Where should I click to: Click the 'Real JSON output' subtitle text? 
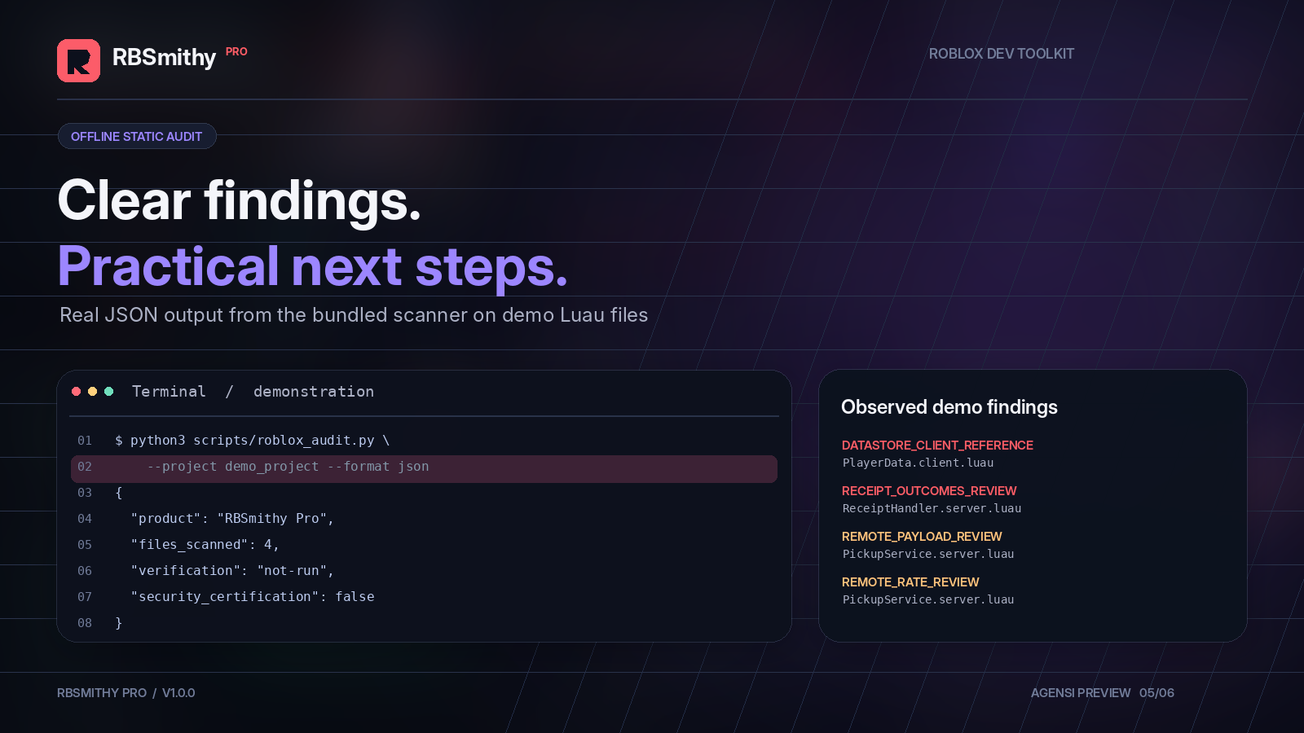(354, 315)
